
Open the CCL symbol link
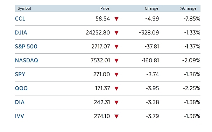pyautogui.click(x=20, y=19)
